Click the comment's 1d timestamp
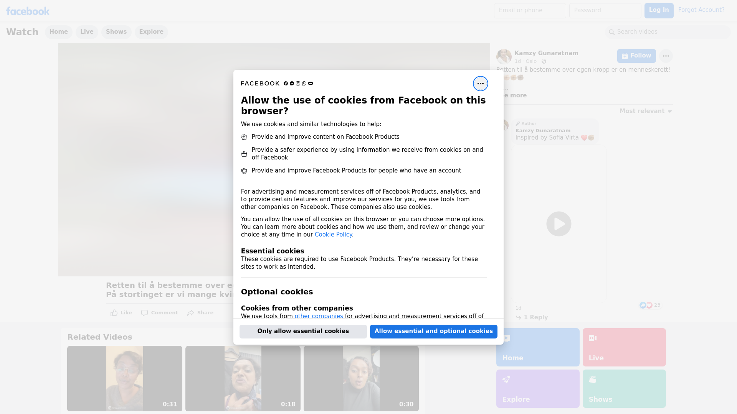Image resolution: width=737 pixels, height=414 pixels. click(518, 308)
